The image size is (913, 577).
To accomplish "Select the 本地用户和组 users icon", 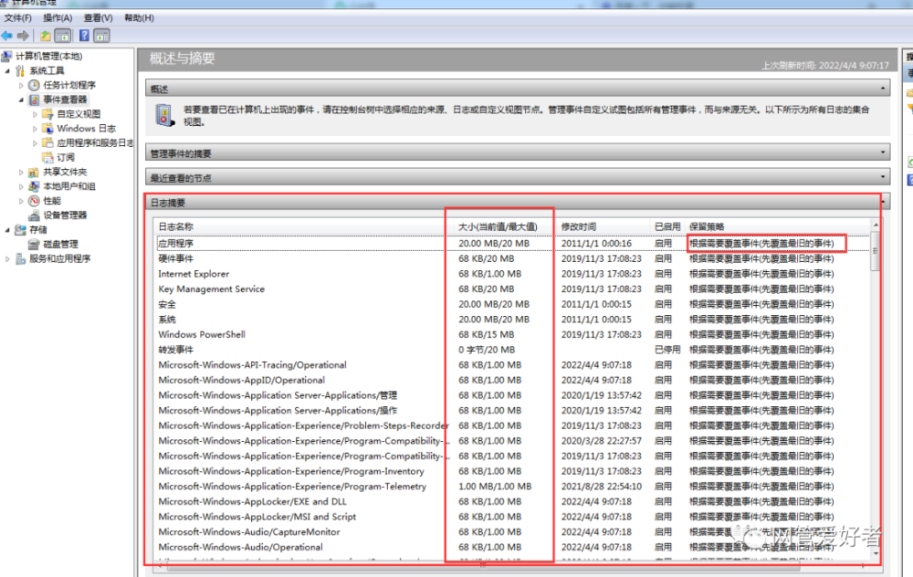I will 35,186.
